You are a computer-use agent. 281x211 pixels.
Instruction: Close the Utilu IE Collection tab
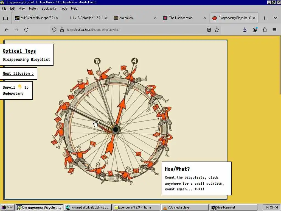[106, 18]
